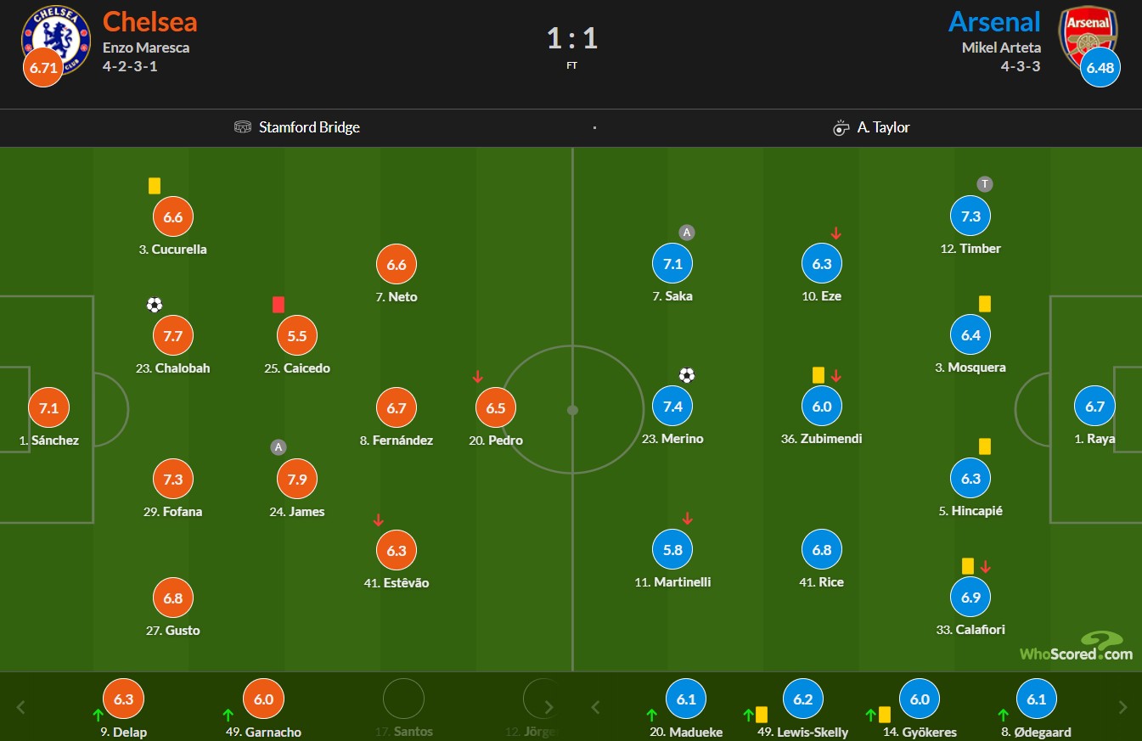1142x741 pixels.
Task: Click the goal ball icon above Merino
Action: coord(687,374)
